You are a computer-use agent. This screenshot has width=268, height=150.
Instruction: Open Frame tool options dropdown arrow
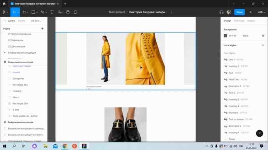28,12
